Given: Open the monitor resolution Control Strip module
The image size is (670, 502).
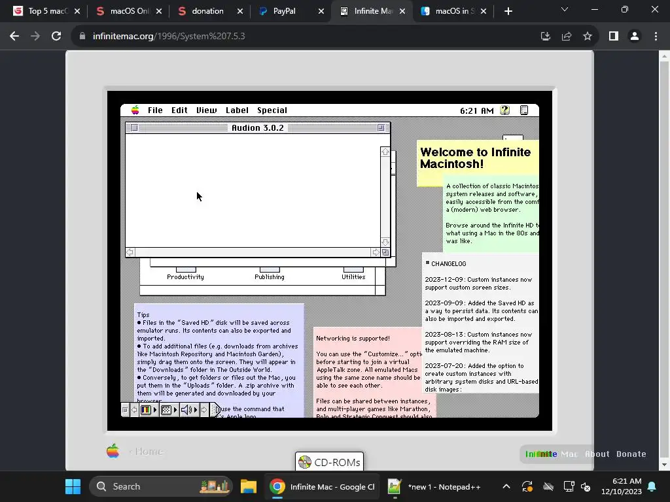Looking at the screenshot, I should [x=169, y=410].
